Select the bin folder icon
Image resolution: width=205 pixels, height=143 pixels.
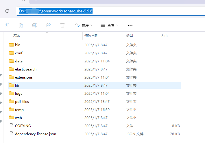tap(12, 45)
